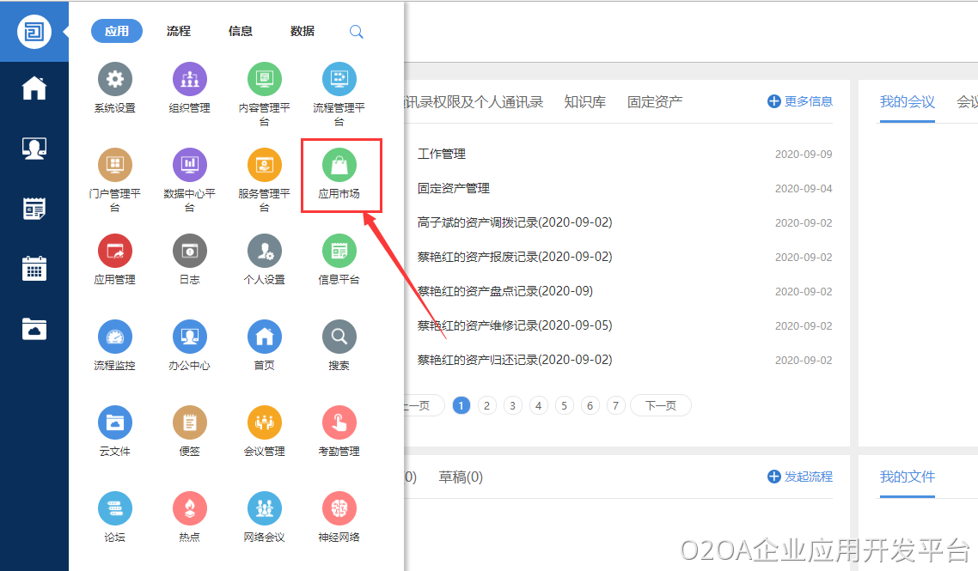Open the 流程监控 dashboard icon
978x571 pixels.
tap(114, 337)
